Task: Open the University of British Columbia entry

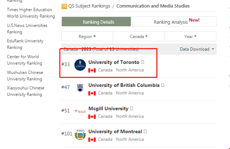Action: [x=124, y=85]
